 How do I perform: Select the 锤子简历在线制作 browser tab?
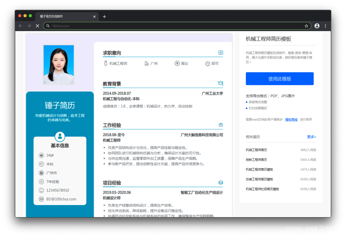point(67,16)
